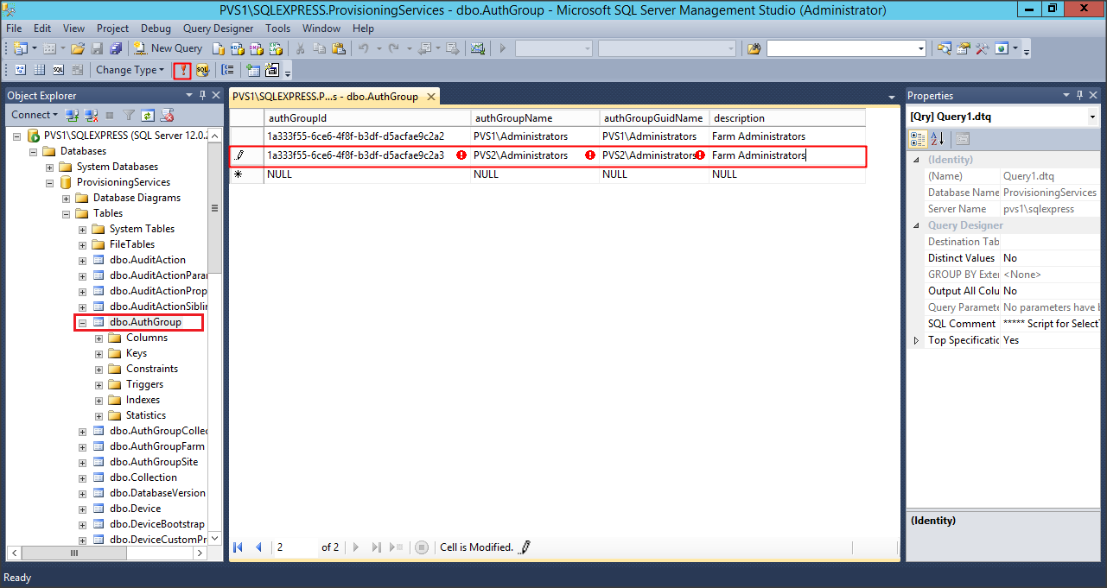Open the Change Type dropdown
This screenshot has height=588, width=1107.
[x=130, y=70]
